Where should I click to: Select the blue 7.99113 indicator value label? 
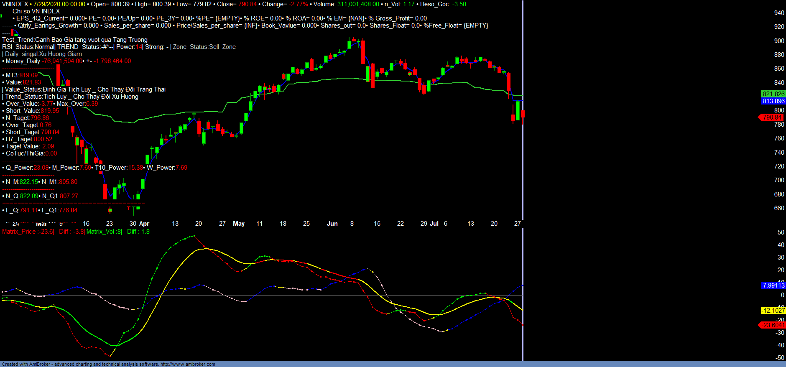point(773,285)
